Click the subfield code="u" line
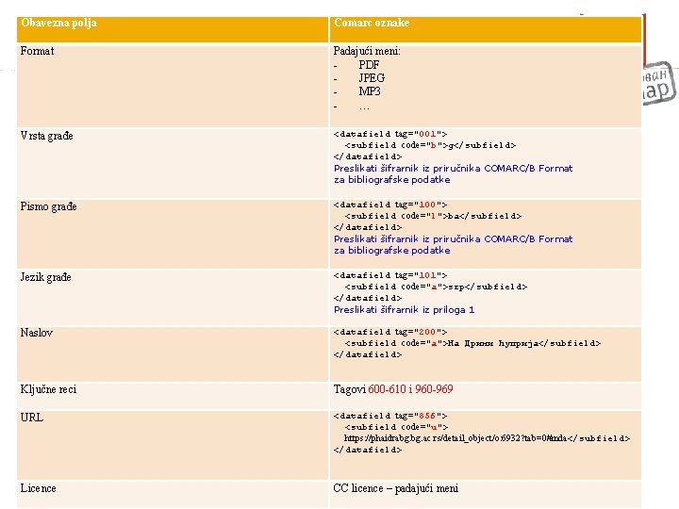Viewport: 679px width, 509px height. point(396,427)
